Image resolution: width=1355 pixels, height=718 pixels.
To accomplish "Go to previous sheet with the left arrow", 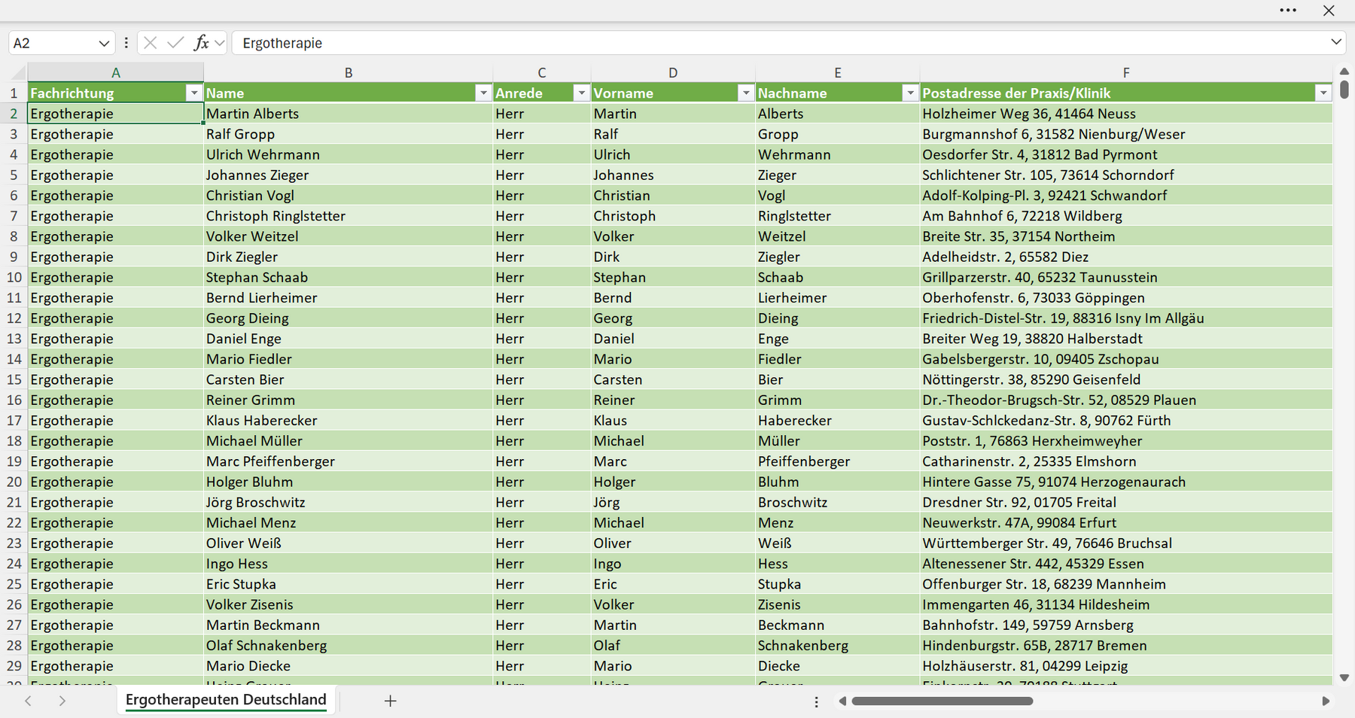I will 28,701.
